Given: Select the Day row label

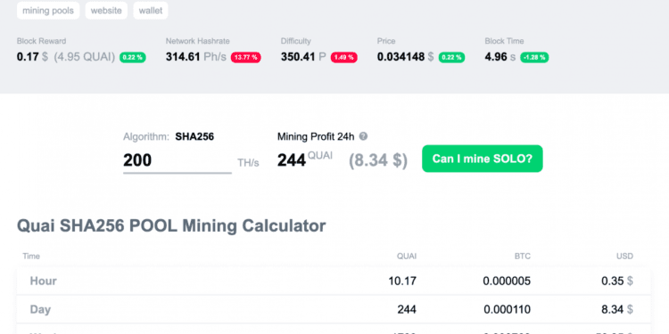Looking at the screenshot, I should coord(40,309).
